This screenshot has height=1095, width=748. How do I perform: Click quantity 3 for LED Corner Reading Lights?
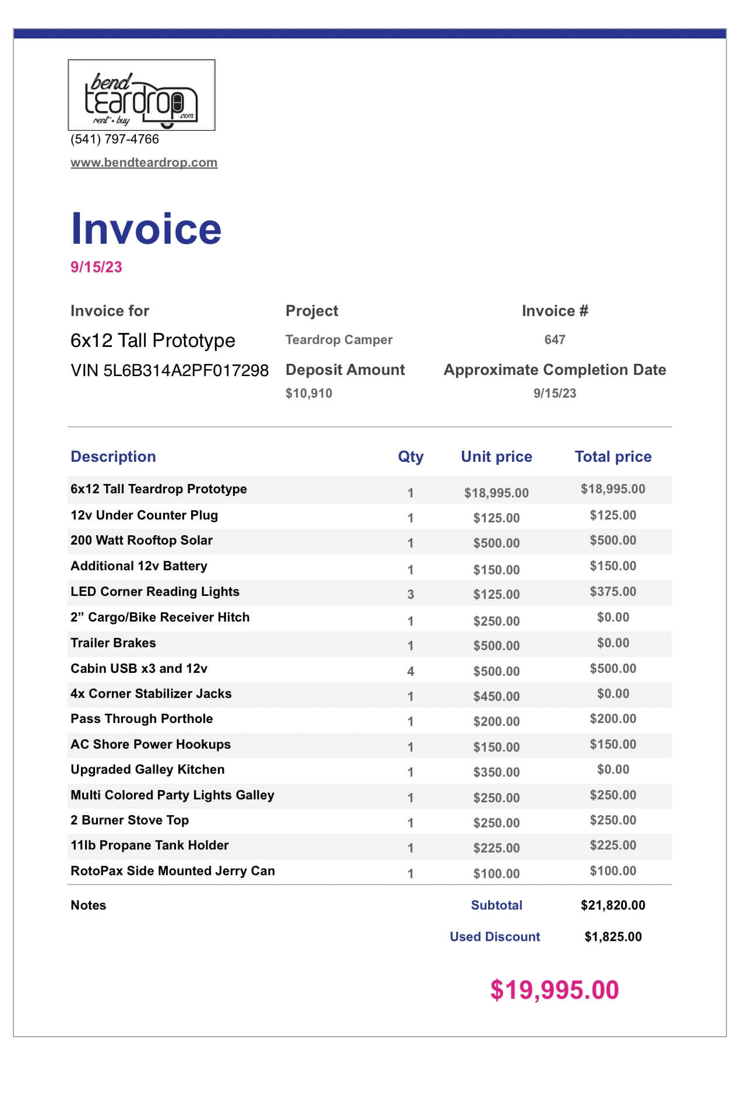pyautogui.click(x=411, y=595)
